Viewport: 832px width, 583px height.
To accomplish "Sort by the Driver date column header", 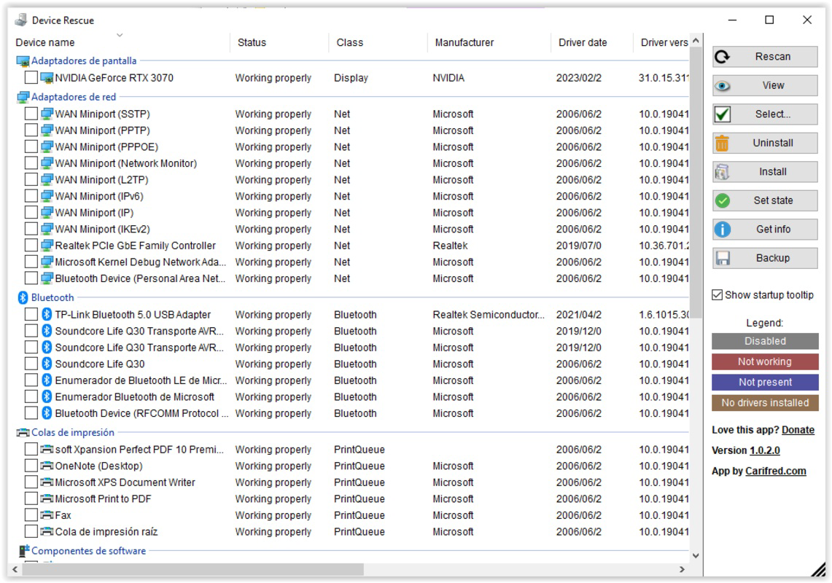I will pos(591,42).
